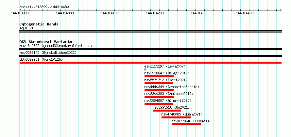The width and height of the screenshot is (291, 137).
Task: Click the Cytogenetic Bands track title
Action: point(39,24)
